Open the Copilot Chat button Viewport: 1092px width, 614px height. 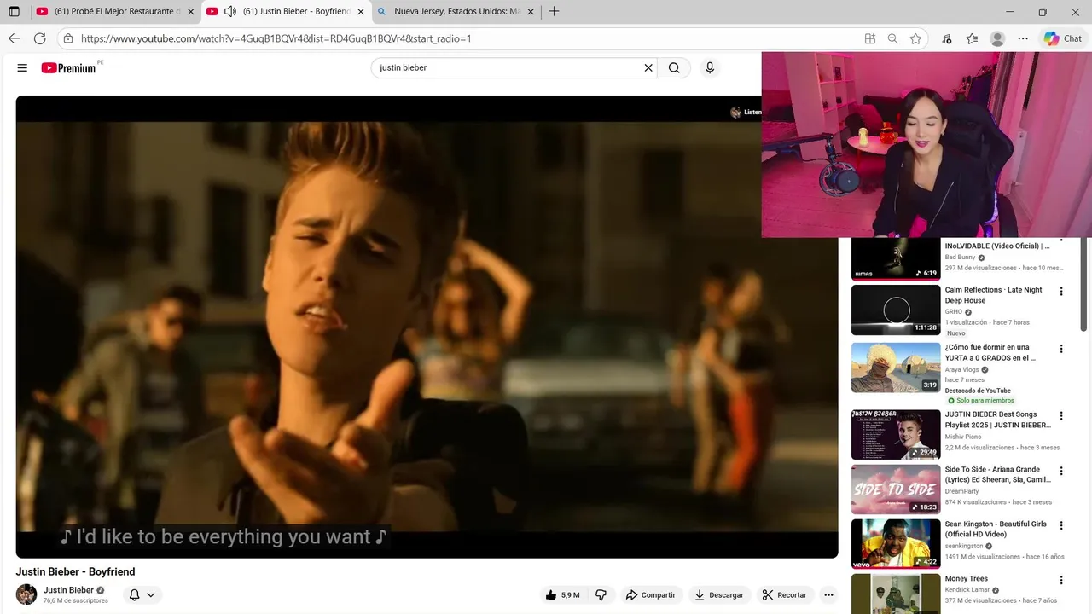[x=1063, y=38]
